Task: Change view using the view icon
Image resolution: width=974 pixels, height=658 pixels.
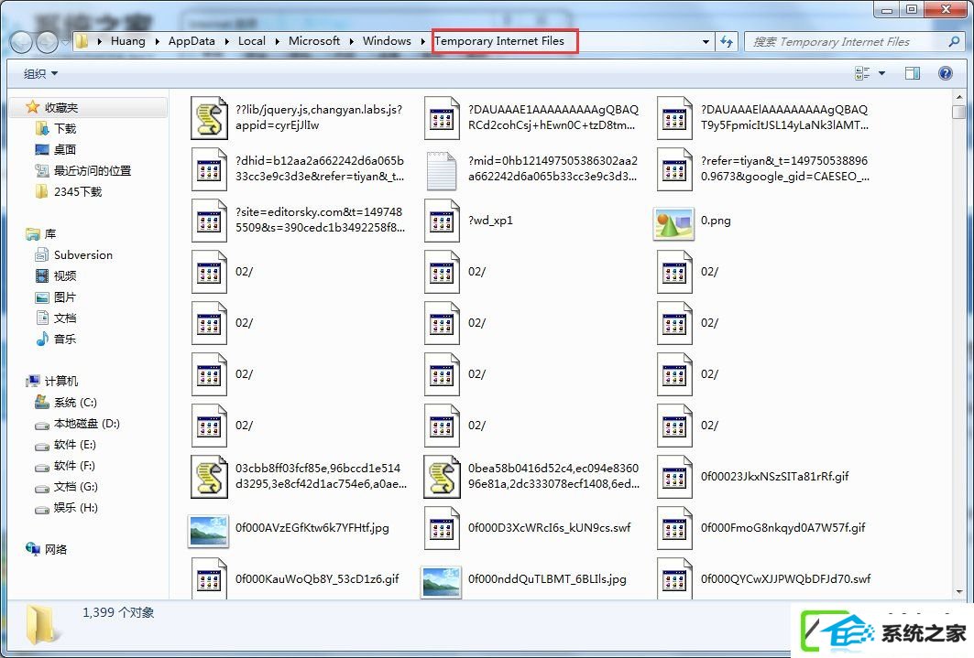Action: pyautogui.click(x=862, y=73)
